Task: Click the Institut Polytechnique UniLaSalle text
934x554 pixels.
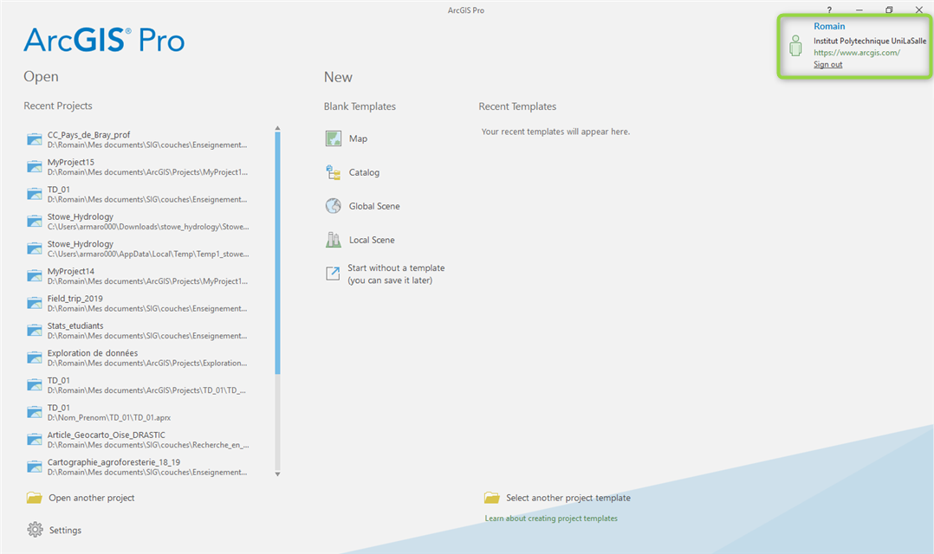Action: pyautogui.click(x=870, y=41)
